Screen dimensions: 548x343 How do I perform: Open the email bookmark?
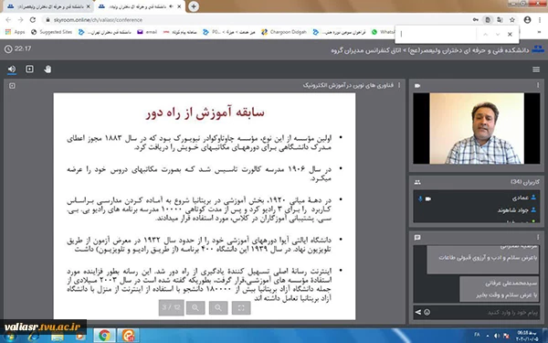coord(147,32)
